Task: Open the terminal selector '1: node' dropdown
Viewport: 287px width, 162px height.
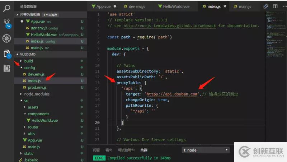Action: pyautogui.click(x=206, y=150)
